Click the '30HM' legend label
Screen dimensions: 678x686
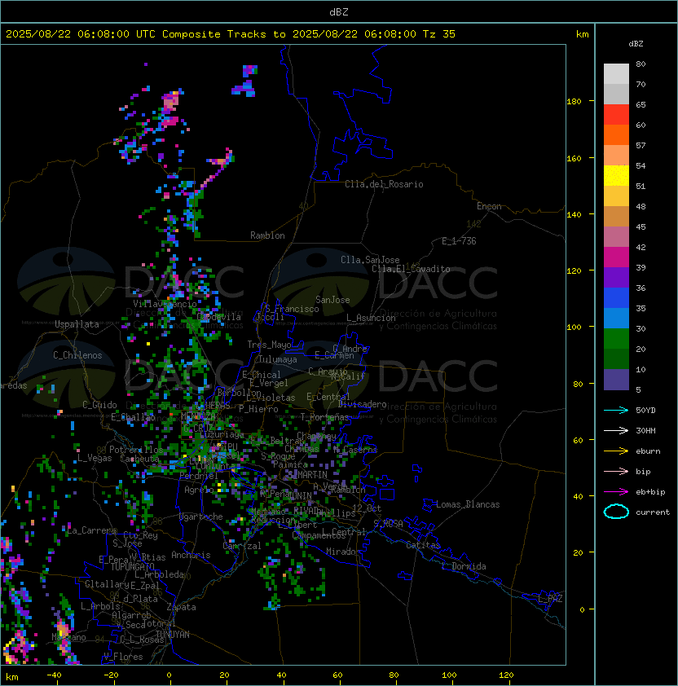pyautogui.click(x=645, y=430)
